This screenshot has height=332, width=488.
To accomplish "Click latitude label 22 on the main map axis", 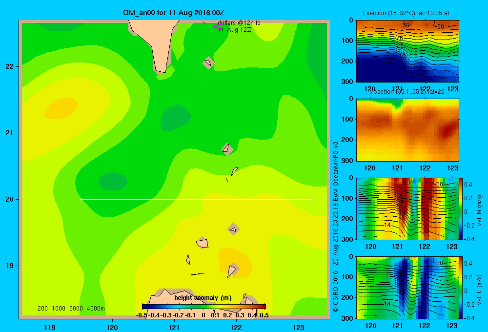I will [x=9, y=66].
